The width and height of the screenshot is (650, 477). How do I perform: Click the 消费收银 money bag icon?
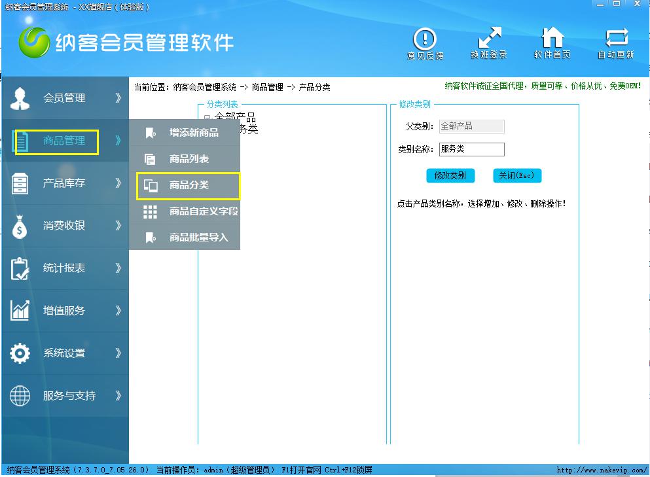[20, 226]
